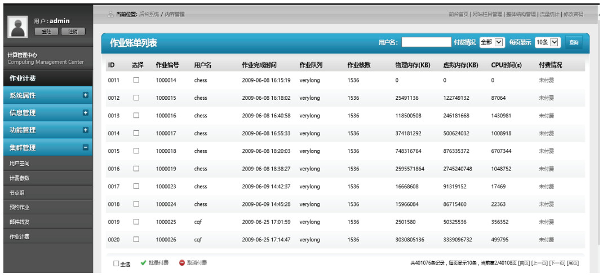The height and width of the screenshot is (277, 603).
Task: Open 流量统计 link
Action: point(549,14)
